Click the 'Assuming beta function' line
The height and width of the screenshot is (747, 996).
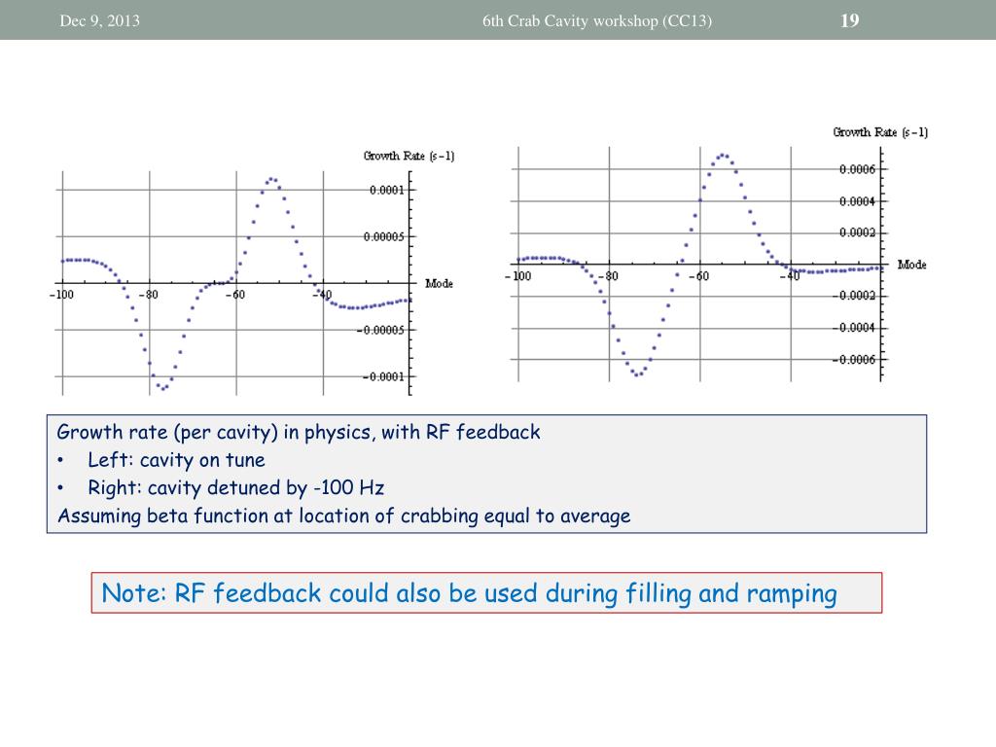click(x=343, y=516)
